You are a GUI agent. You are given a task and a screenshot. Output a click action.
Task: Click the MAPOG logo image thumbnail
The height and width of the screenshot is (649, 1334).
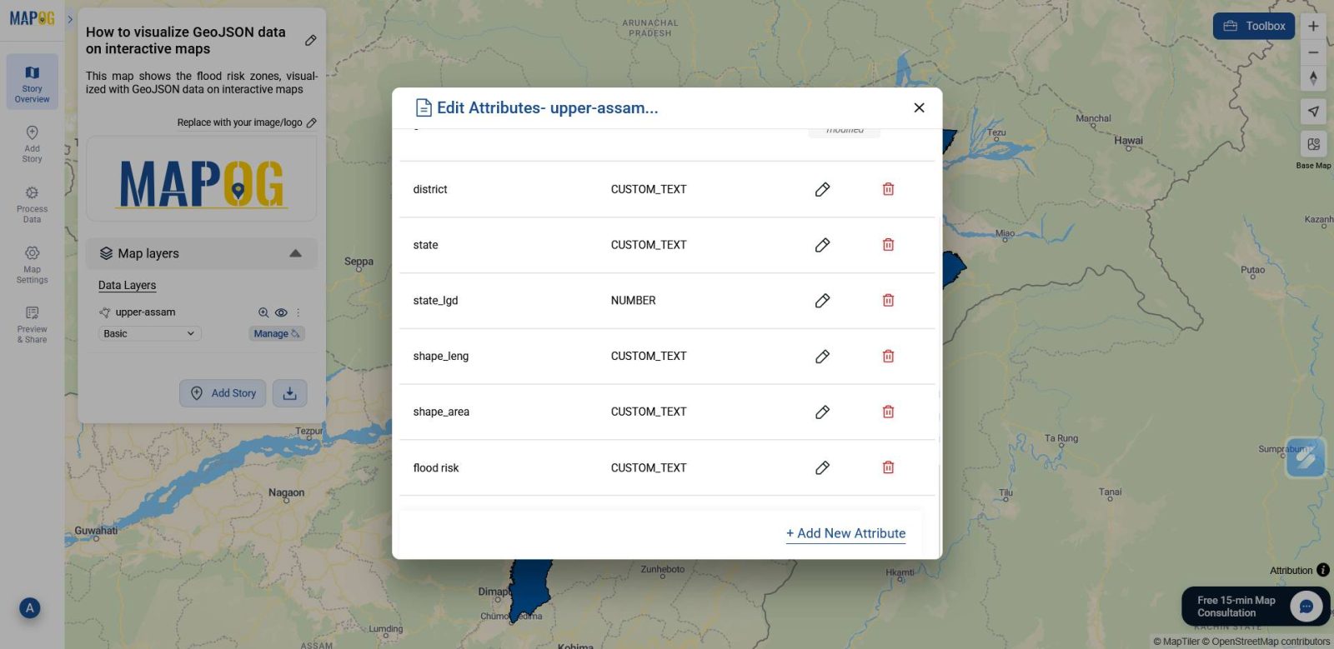[x=202, y=179]
